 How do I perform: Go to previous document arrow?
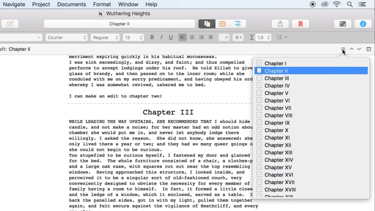pos(352,49)
